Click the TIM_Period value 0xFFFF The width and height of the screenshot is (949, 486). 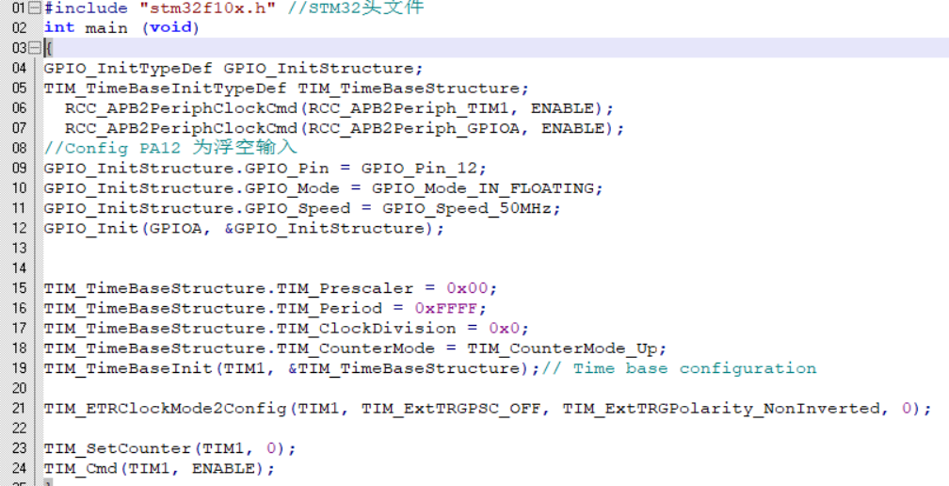(x=445, y=308)
